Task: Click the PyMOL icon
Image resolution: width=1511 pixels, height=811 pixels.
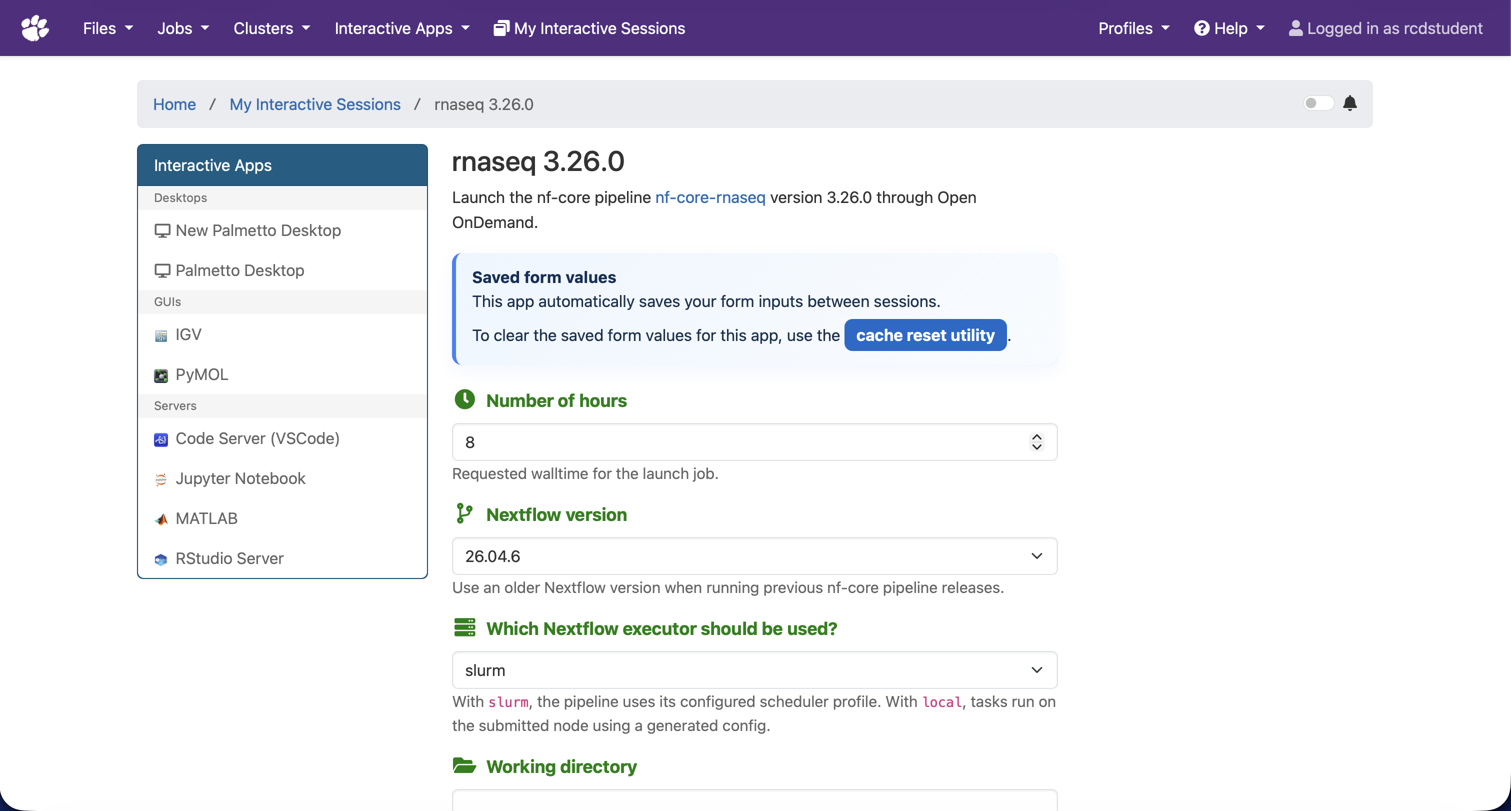Action: (160, 375)
